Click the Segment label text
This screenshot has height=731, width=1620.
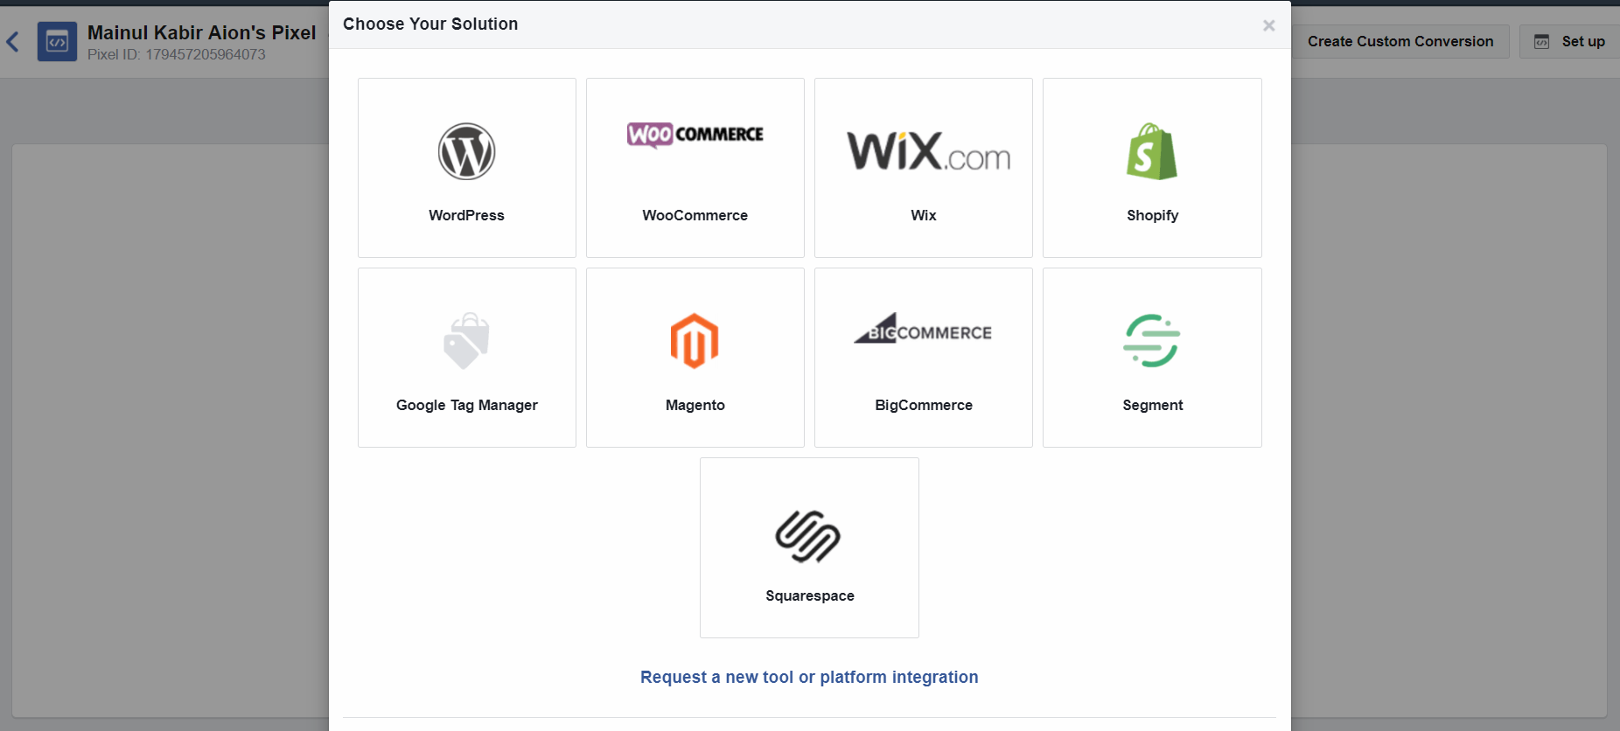(x=1152, y=406)
